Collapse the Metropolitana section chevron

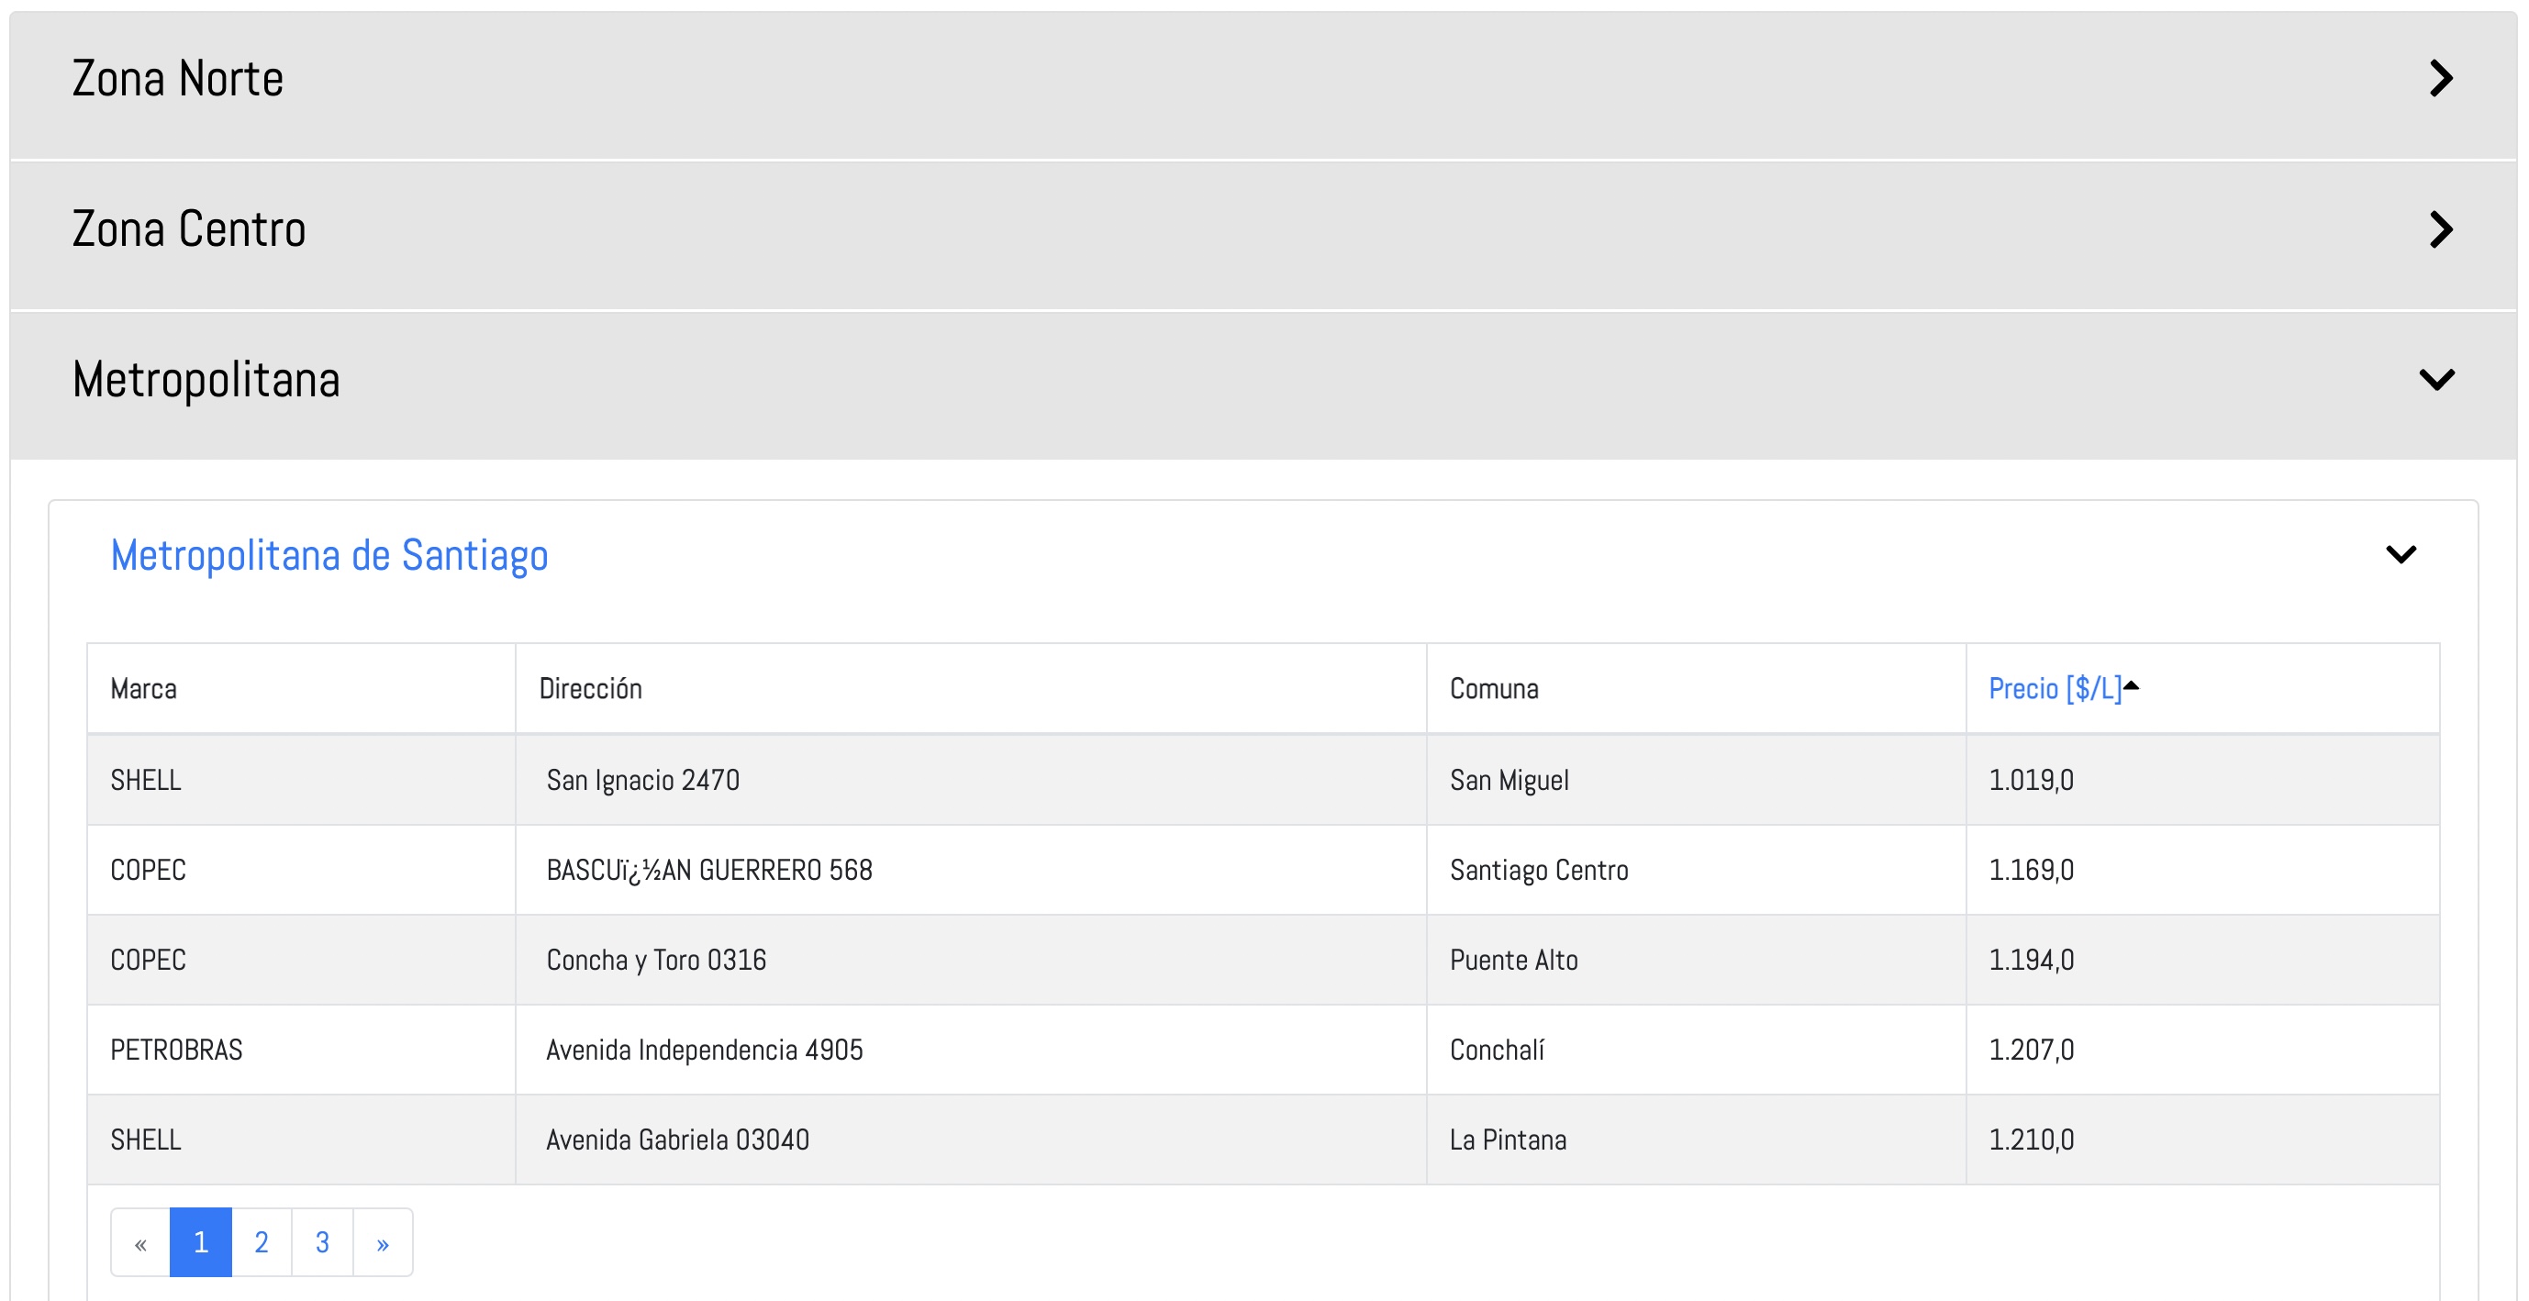click(2436, 380)
